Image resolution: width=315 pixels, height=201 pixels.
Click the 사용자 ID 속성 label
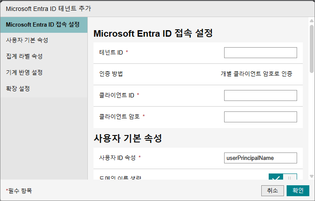(x=118, y=158)
